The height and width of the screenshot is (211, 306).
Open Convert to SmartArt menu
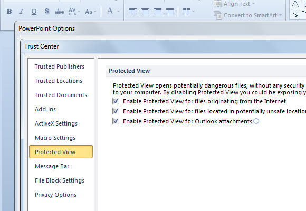tap(248, 15)
